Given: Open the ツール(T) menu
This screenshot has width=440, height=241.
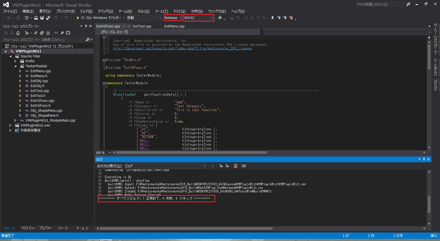Looking at the screenshot, I should [161, 11].
